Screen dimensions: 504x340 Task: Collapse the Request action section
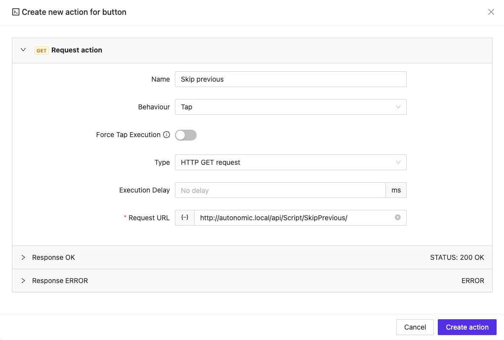pos(23,50)
